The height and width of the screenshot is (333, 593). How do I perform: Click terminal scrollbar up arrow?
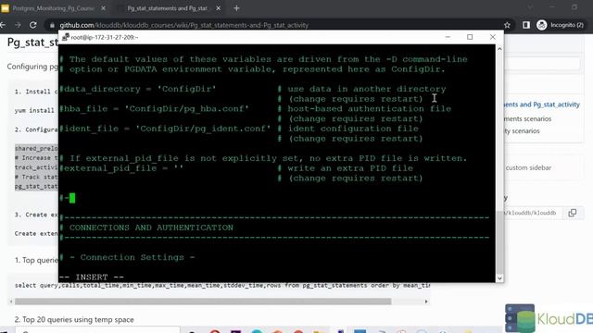coord(499,49)
